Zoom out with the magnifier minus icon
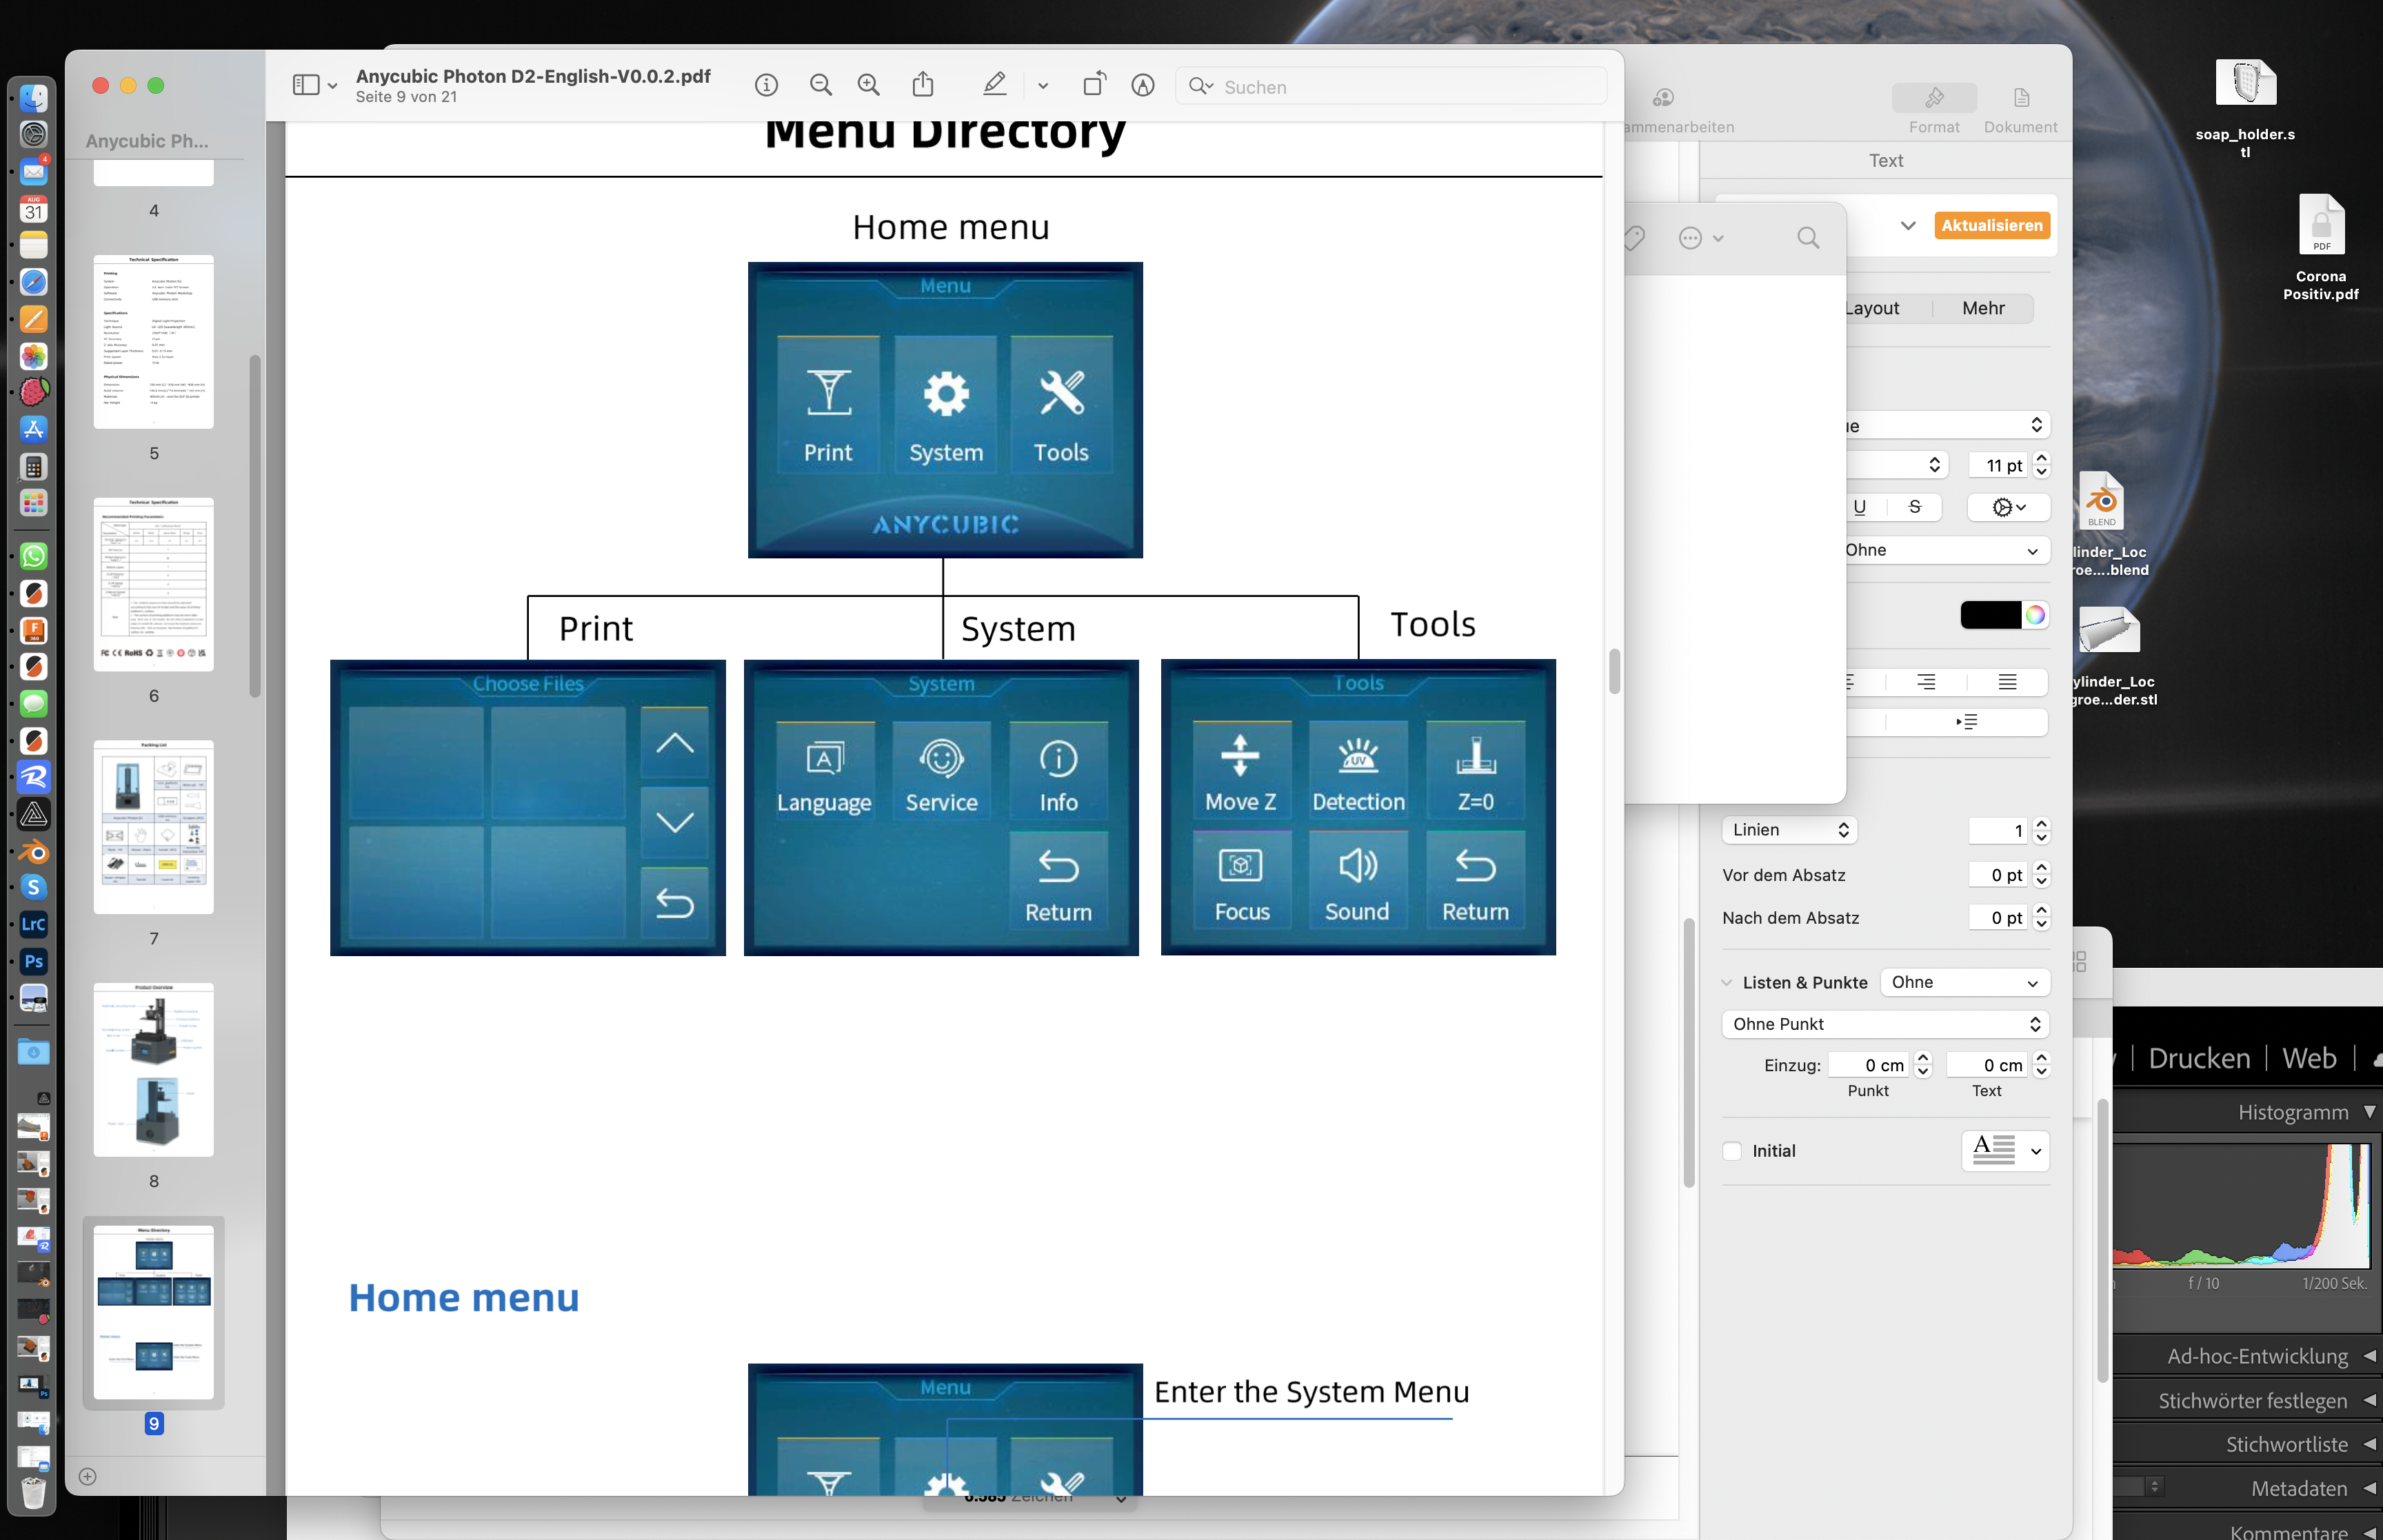This screenshot has width=2383, height=1540. 820,86
